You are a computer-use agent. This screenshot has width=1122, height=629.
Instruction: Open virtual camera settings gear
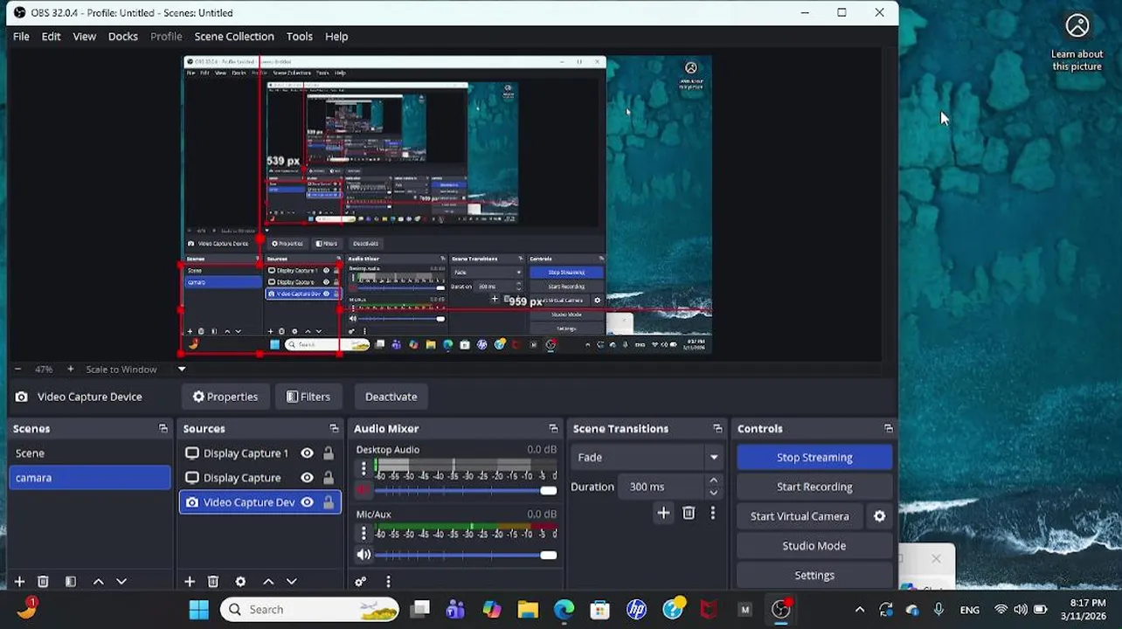879,516
